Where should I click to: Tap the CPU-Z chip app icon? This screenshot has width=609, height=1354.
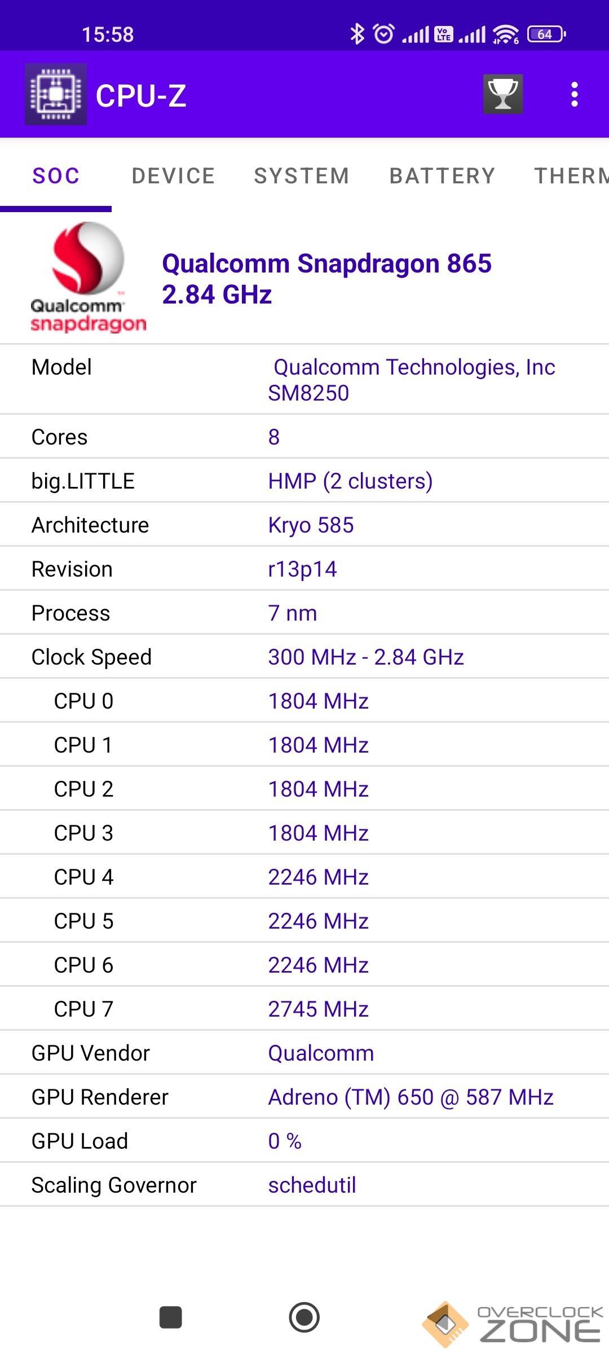pos(55,94)
